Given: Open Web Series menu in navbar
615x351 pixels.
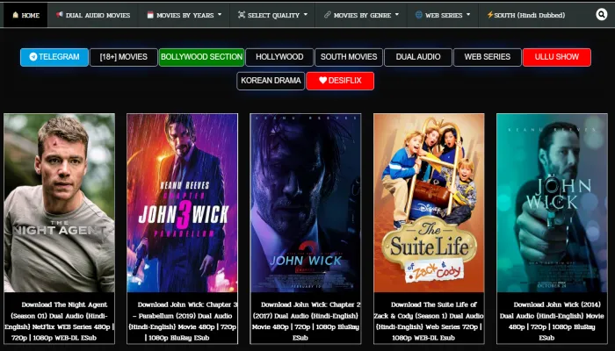Looking at the screenshot, I should [443, 15].
